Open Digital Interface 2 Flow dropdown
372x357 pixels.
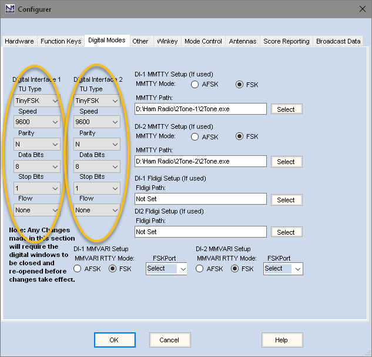[97, 210]
